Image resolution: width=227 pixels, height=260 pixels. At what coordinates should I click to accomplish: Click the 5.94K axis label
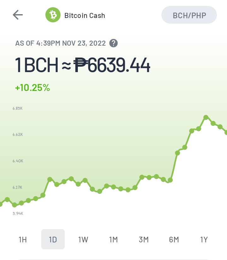point(18,213)
